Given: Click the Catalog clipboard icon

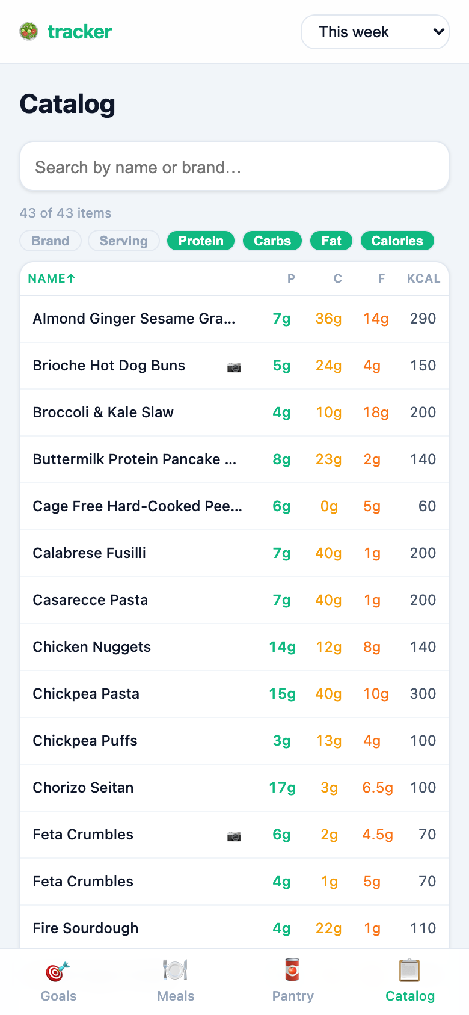Looking at the screenshot, I should coord(410,971).
